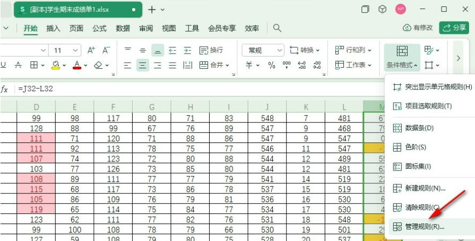
Task: Select 色阶(S) menu item
Action: tap(432, 147)
